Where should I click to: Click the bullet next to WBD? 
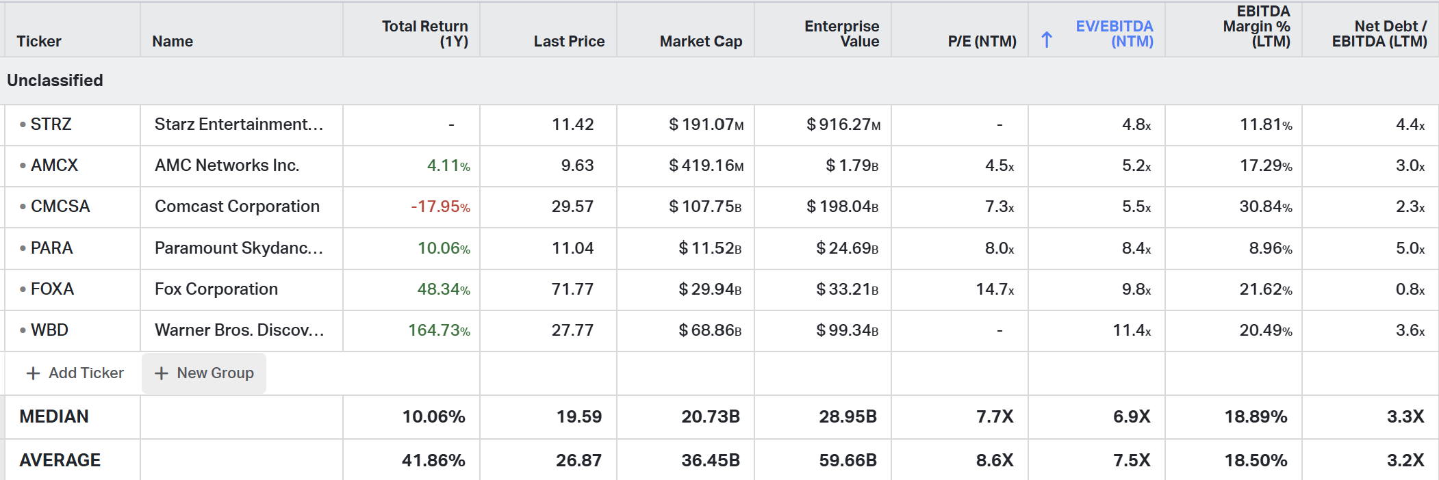pos(23,330)
